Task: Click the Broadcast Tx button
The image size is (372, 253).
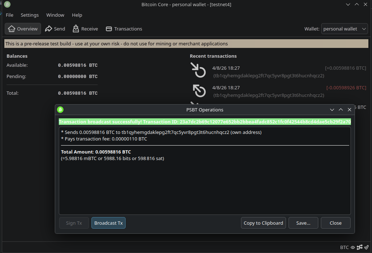Action: tap(109, 223)
